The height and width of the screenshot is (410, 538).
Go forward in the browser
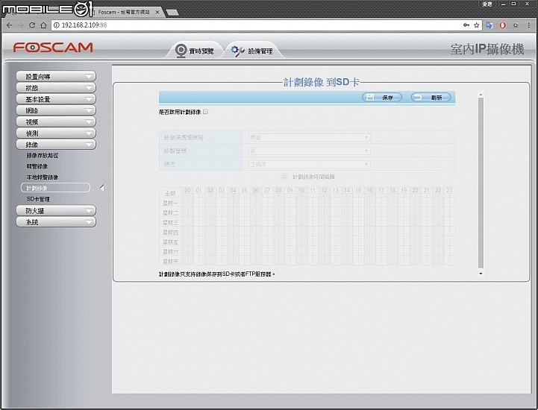point(21,25)
